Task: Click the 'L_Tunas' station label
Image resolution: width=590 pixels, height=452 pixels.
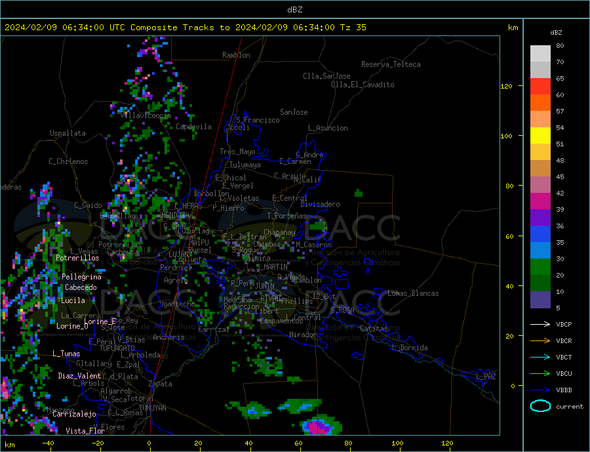Action: click(x=66, y=354)
